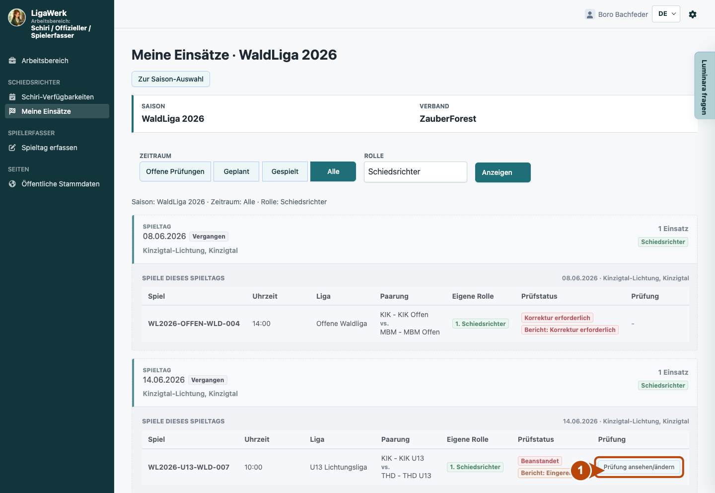Open Schiri-Verfügbarkeiten in the sidebar
Viewport: 715px width, 493px height.
coord(57,97)
